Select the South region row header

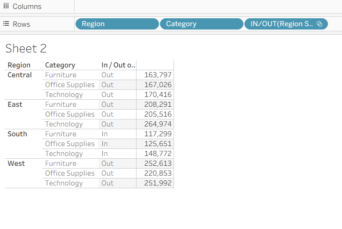pos(17,134)
